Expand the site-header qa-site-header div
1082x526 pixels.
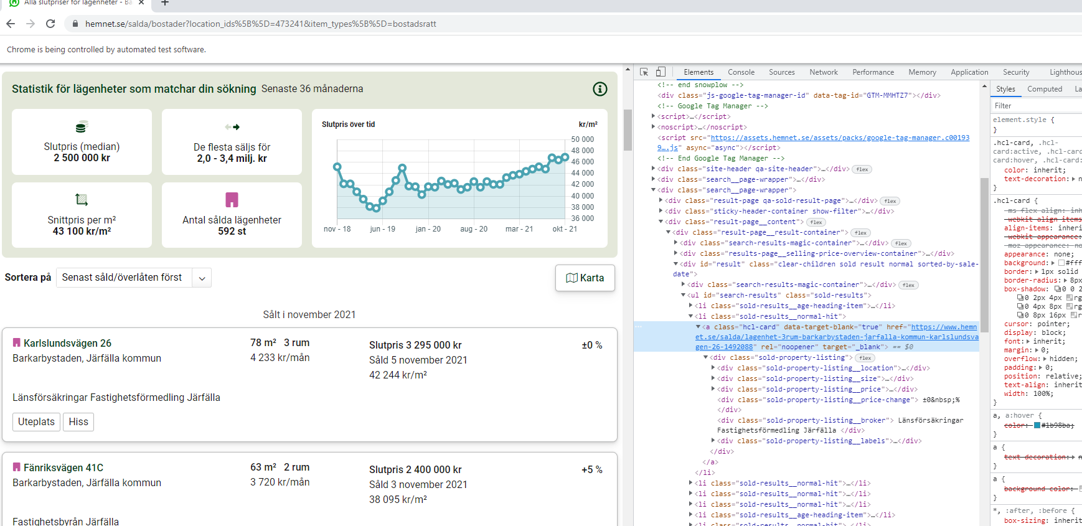(653, 169)
